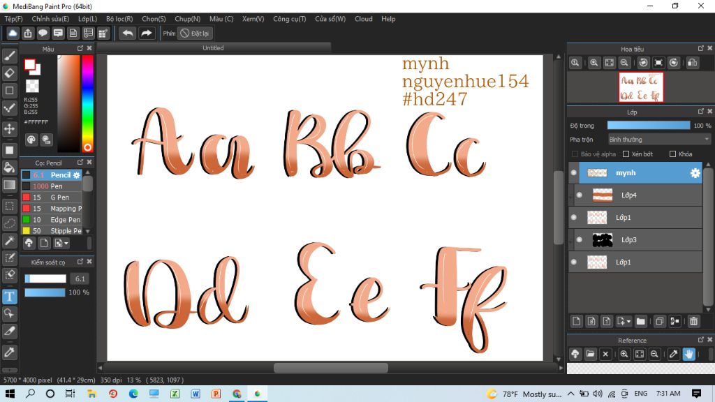Open the brush add dropdown below brush list

click(61, 244)
